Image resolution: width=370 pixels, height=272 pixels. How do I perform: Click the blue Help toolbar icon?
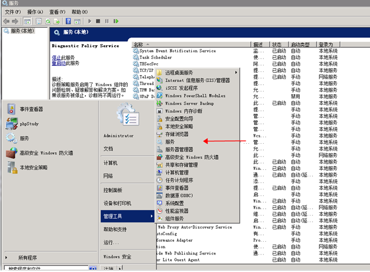click(x=69, y=21)
